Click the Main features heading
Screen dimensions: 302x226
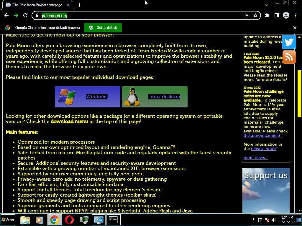pyautogui.click(x=21, y=132)
